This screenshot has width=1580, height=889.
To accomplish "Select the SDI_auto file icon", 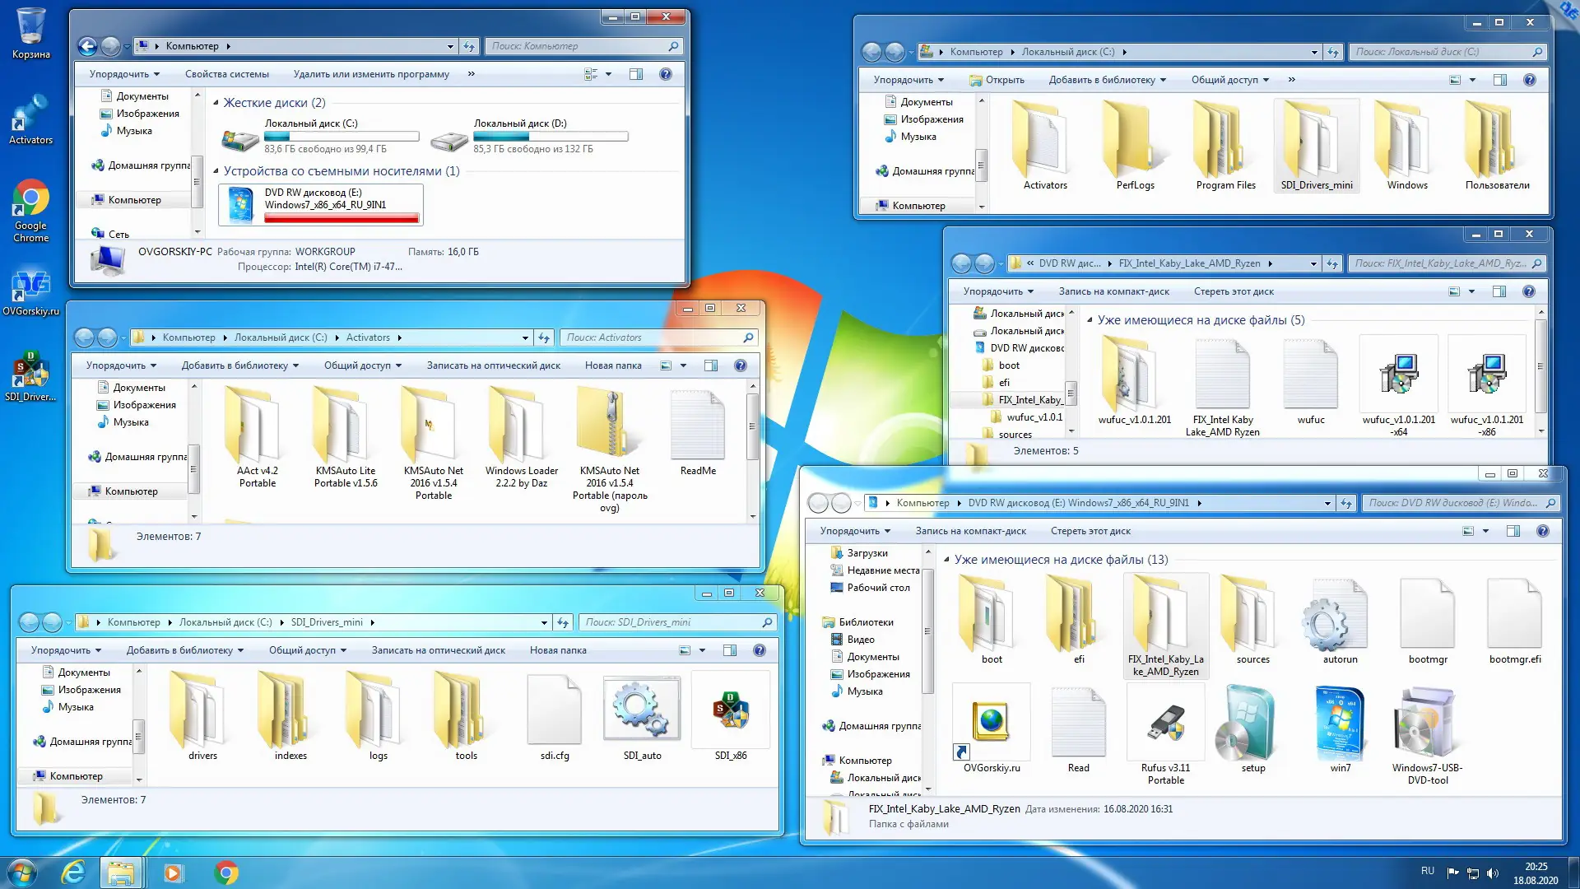I will (642, 710).
